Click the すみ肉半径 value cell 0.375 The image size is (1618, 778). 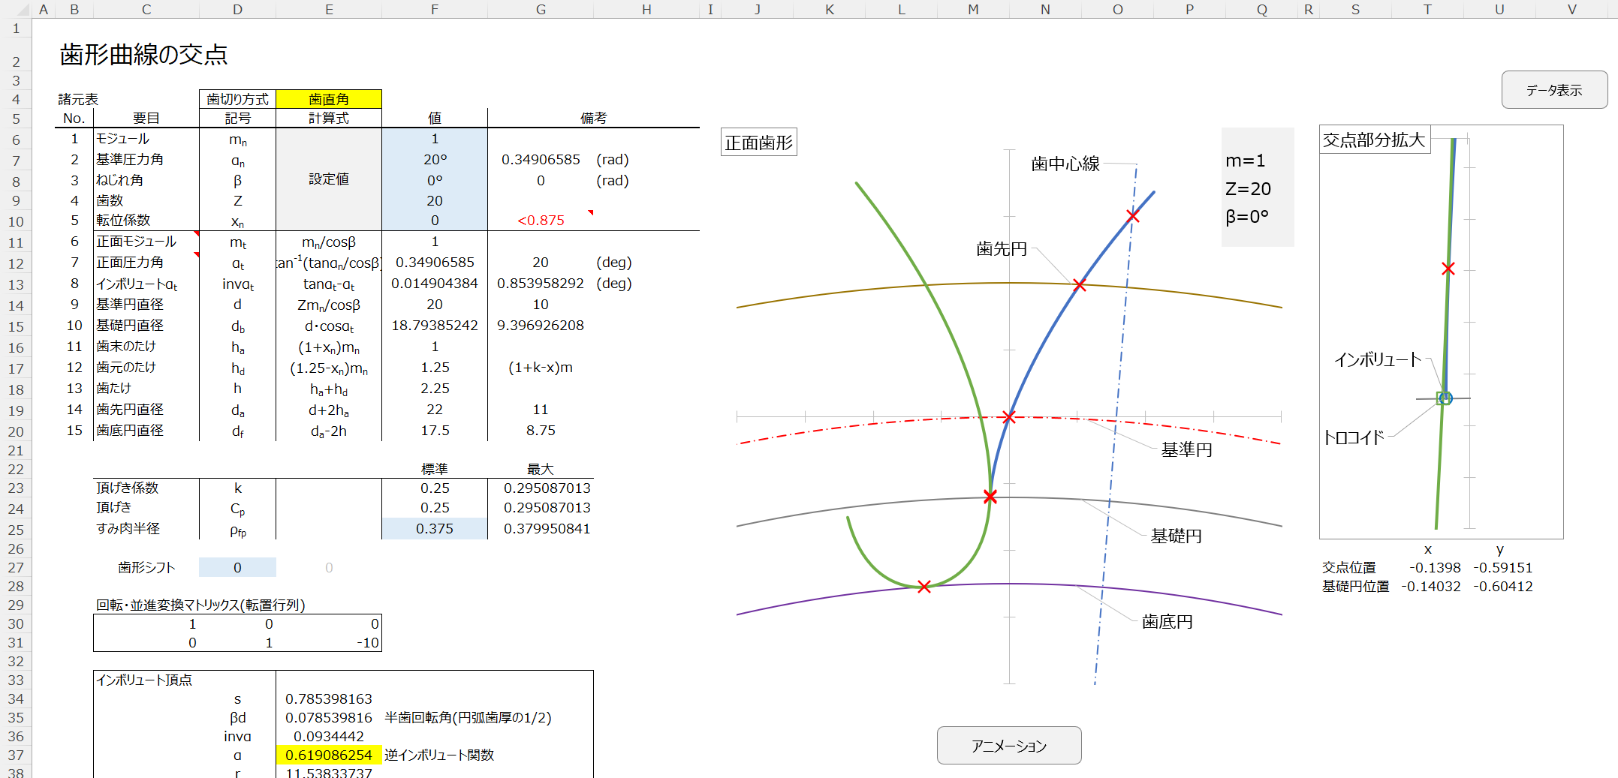434,529
